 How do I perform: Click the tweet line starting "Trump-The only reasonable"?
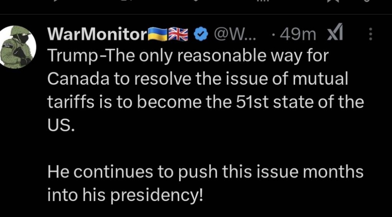(187, 57)
